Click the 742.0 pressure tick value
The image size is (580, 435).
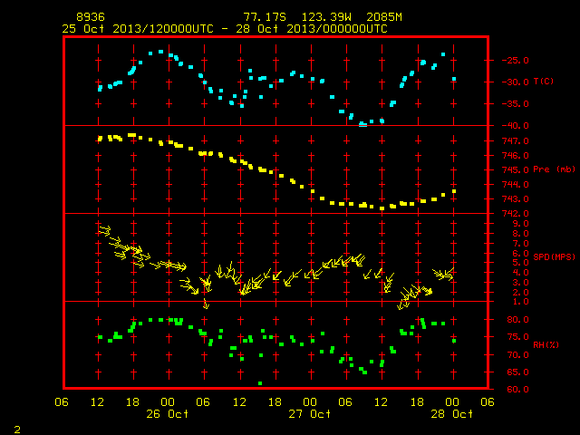(515, 214)
